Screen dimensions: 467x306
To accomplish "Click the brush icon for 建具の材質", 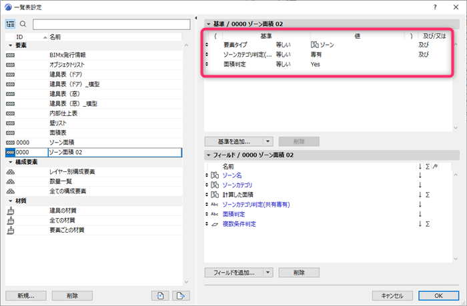I will point(11,211).
